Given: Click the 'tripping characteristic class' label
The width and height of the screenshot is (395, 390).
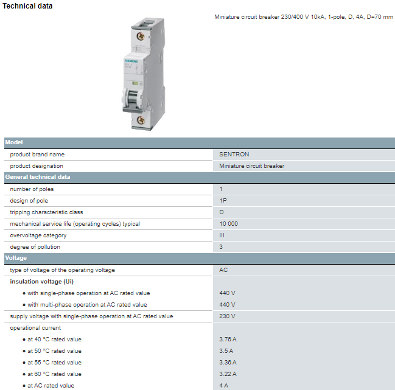Looking at the screenshot, I should tap(46, 212).
